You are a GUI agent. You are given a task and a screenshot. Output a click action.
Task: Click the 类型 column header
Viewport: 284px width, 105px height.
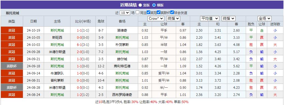[x=12, y=21]
